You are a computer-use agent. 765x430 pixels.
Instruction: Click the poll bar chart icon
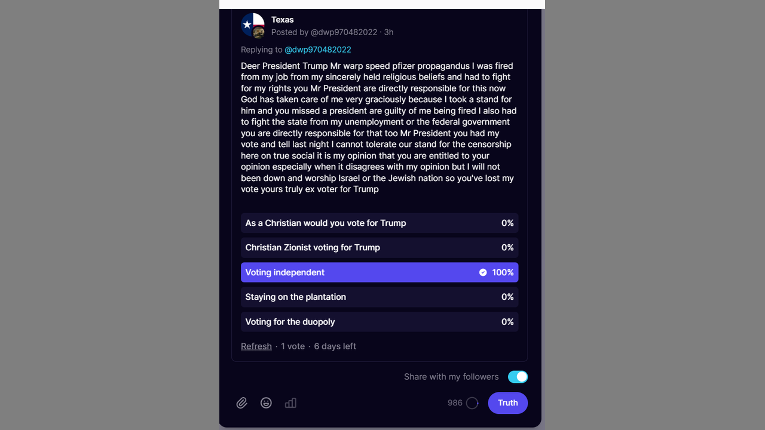point(290,403)
